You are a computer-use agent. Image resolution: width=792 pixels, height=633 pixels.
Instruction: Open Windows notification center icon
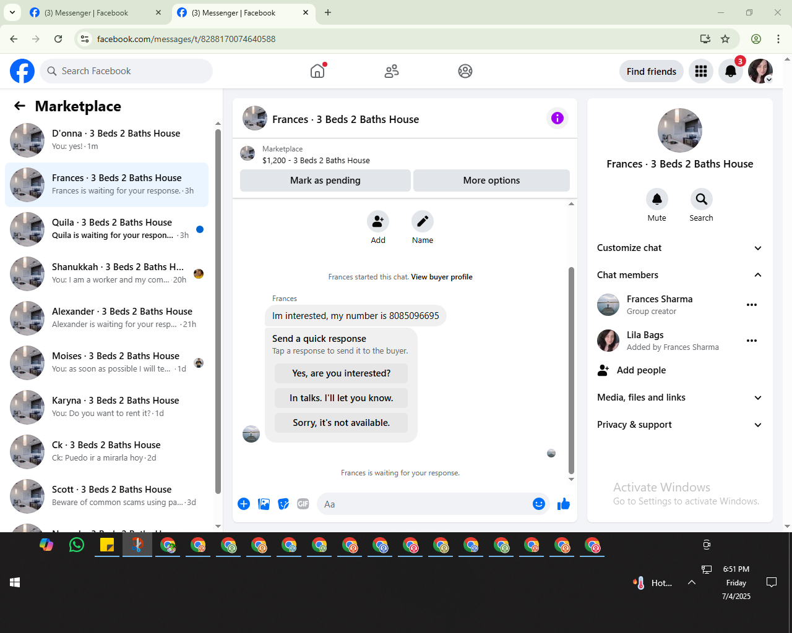point(772,582)
